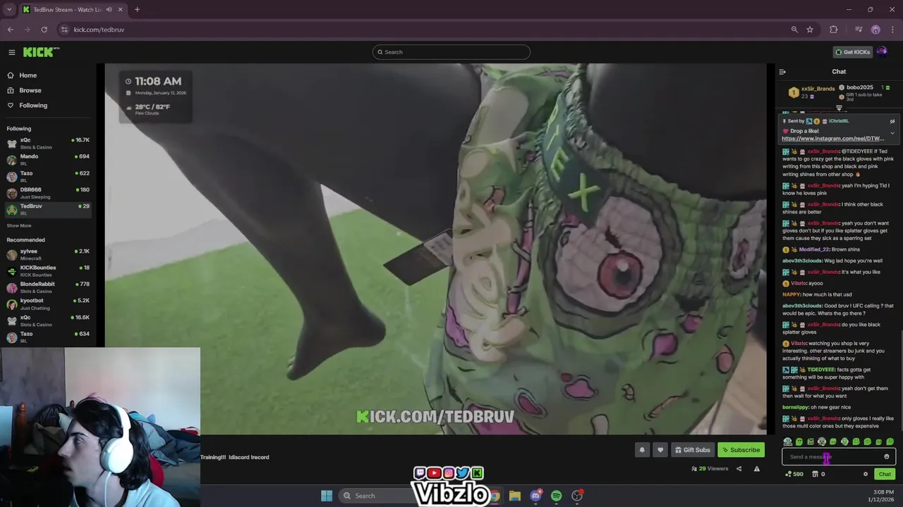Report stream with warning icon
The image size is (903, 507).
click(x=756, y=469)
